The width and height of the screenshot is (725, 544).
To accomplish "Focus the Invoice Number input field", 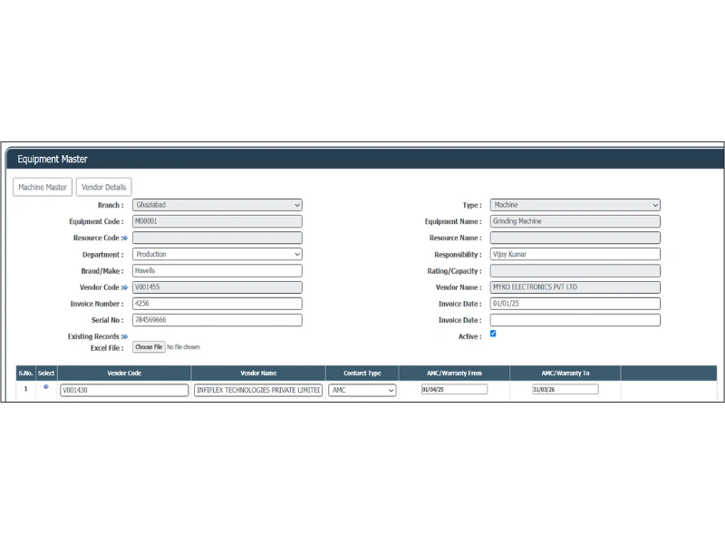I will click(217, 304).
